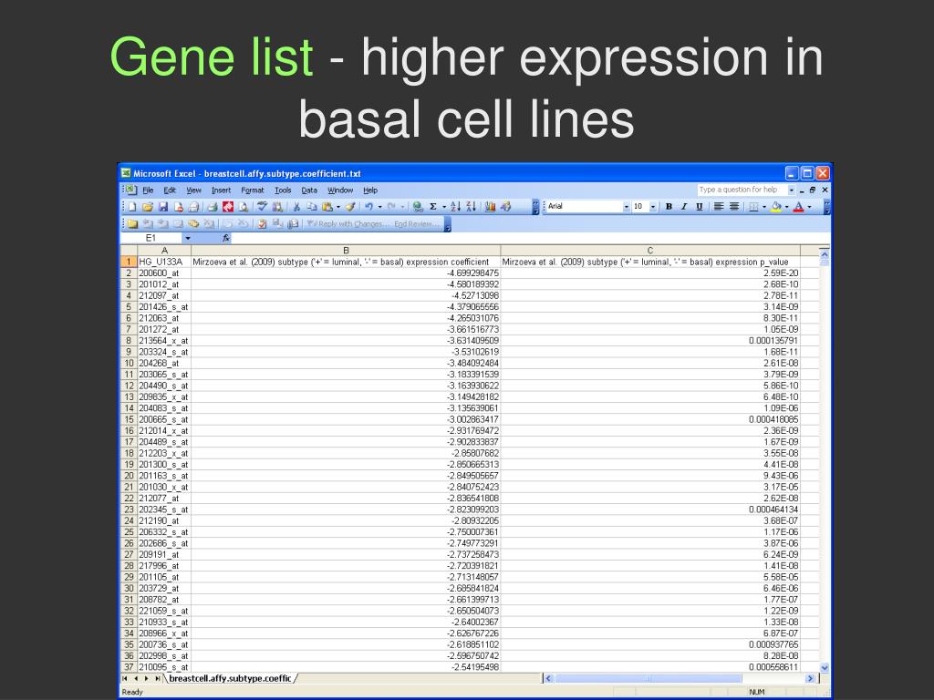The width and height of the screenshot is (934, 700).
Task: Click the Research icon
Action: click(277, 207)
